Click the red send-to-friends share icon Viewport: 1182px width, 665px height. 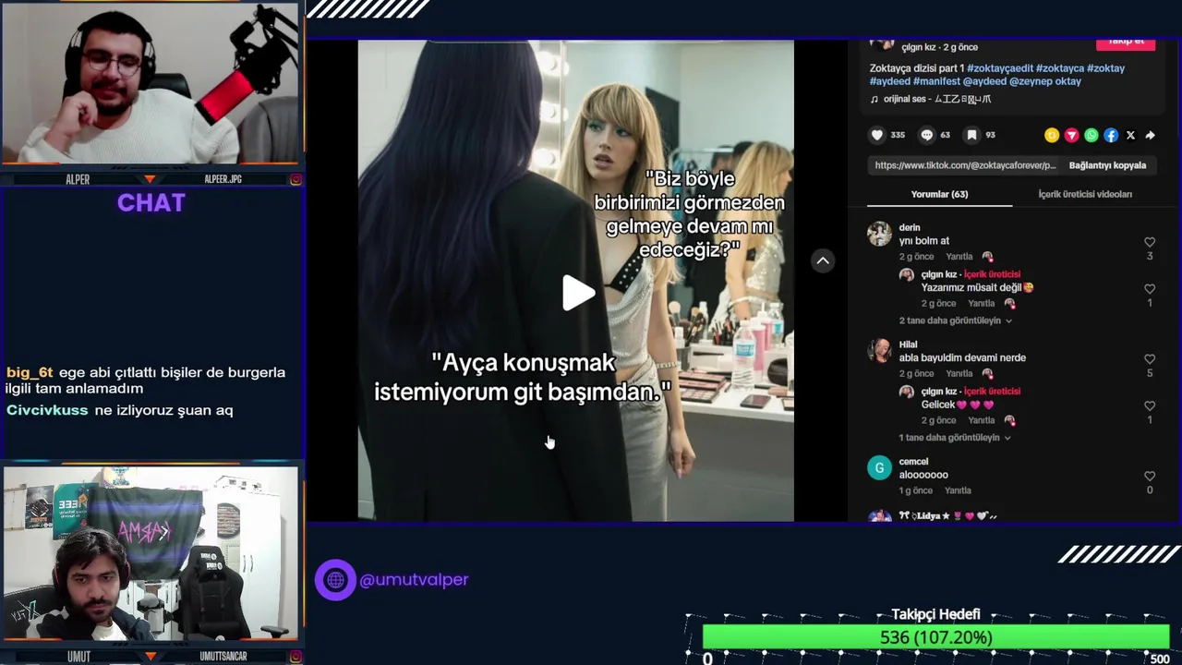[x=1071, y=135]
